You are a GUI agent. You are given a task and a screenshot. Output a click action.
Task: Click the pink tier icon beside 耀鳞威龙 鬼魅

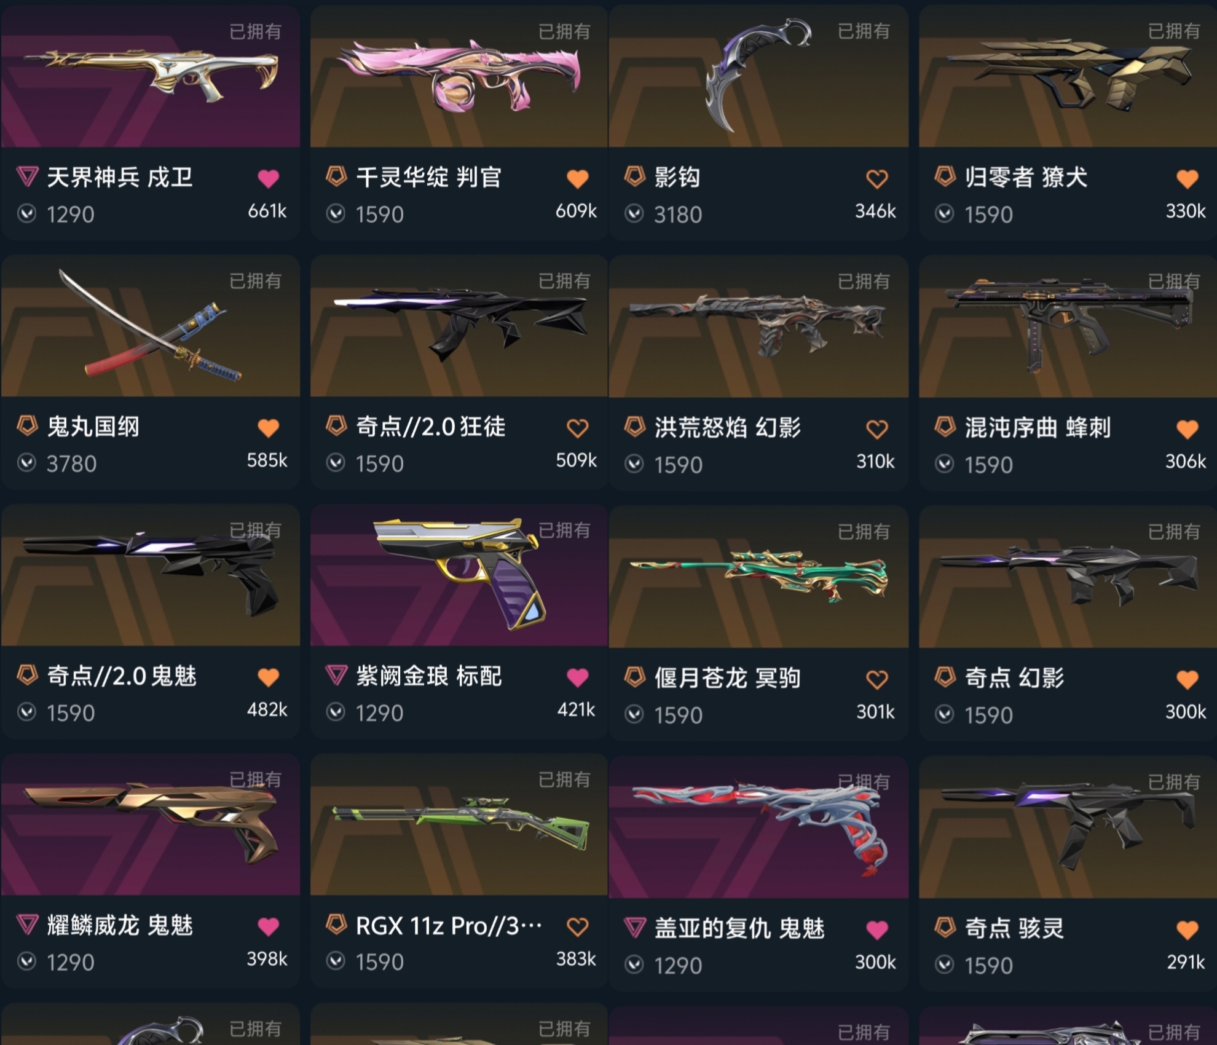tap(27, 925)
